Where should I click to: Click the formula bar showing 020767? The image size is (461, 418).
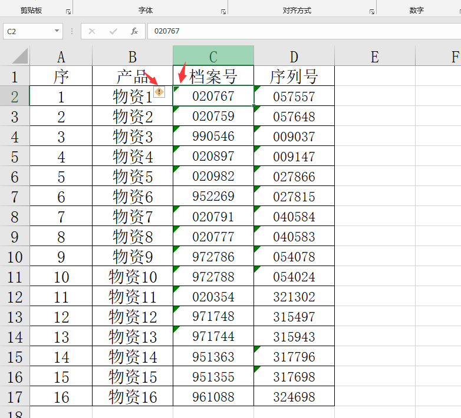304,31
